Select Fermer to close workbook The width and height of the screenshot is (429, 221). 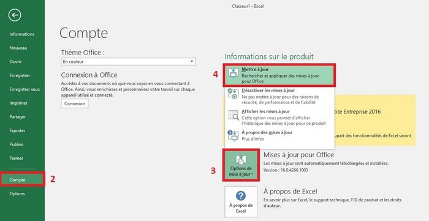coord(17,158)
